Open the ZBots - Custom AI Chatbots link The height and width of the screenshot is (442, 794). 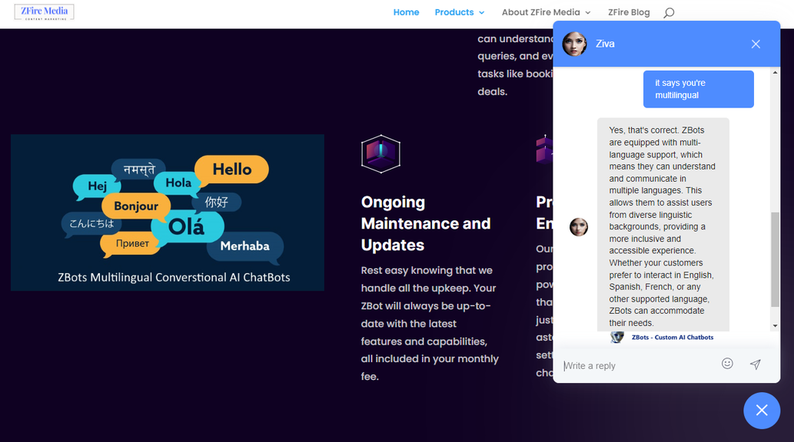673,338
